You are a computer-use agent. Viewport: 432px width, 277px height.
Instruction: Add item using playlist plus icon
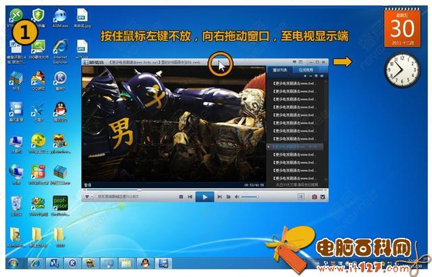(x=305, y=76)
